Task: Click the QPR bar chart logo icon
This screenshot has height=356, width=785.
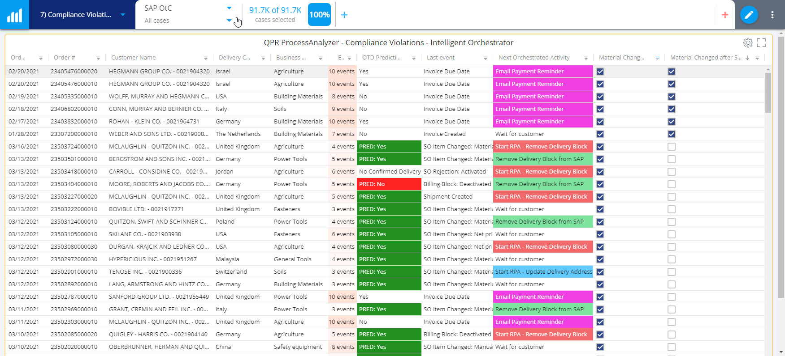Action: pos(14,15)
